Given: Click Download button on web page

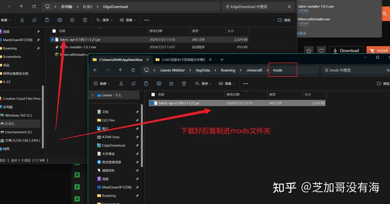Looking at the screenshot, I should coord(346,51).
